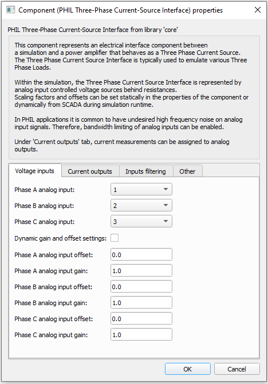Click the Phase A analog input gain field
This screenshot has width=268, height=384.
point(141,271)
